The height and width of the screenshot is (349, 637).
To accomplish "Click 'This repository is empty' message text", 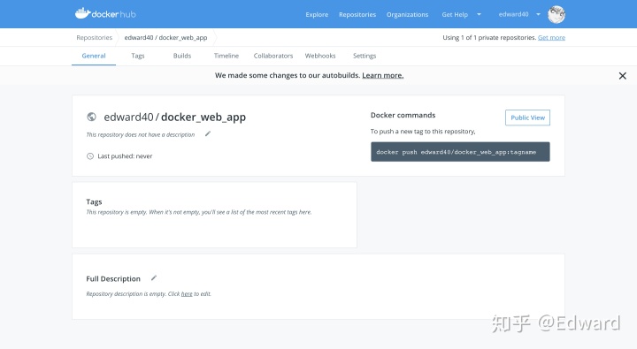I will (x=199, y=212).
